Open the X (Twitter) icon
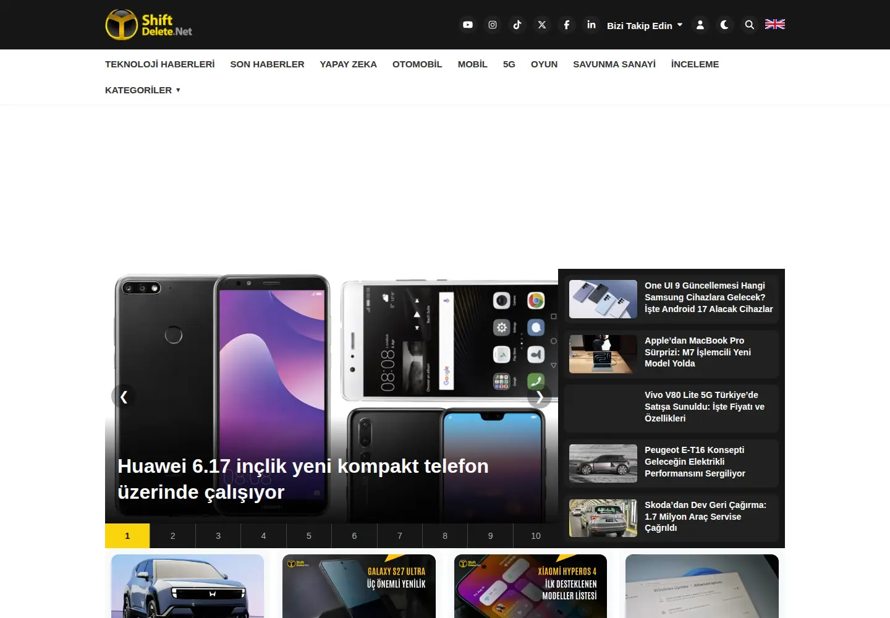Screen dimensions: 890x618 click(x=542, y=25)
